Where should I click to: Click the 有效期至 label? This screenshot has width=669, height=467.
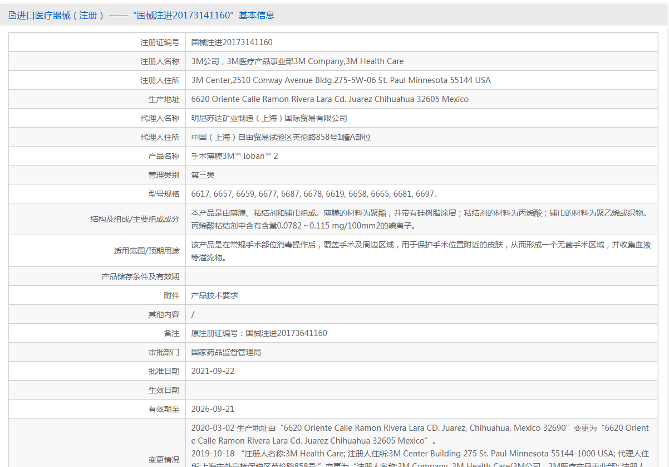pos(164,409)
